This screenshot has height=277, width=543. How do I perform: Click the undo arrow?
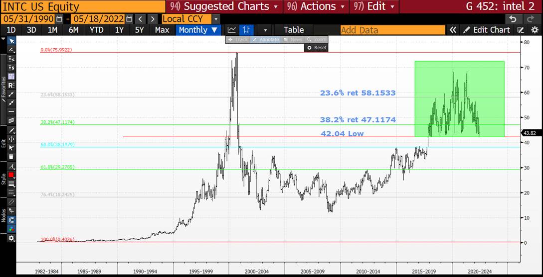[514, 19]
